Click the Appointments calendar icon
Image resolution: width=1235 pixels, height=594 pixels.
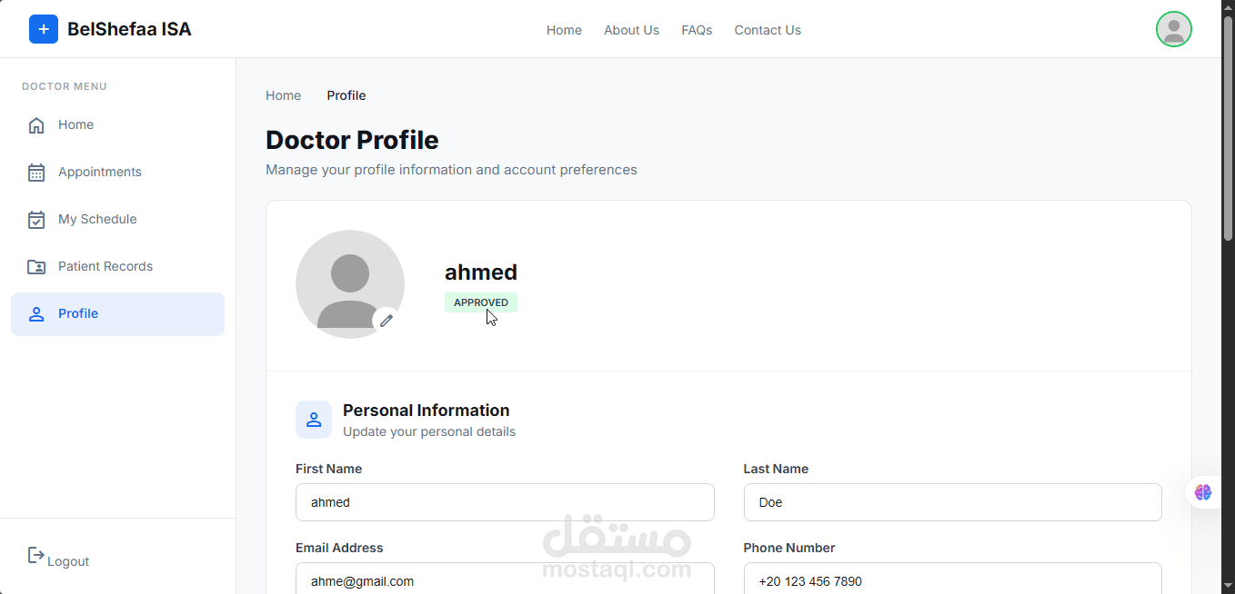[x=36, y=173]
